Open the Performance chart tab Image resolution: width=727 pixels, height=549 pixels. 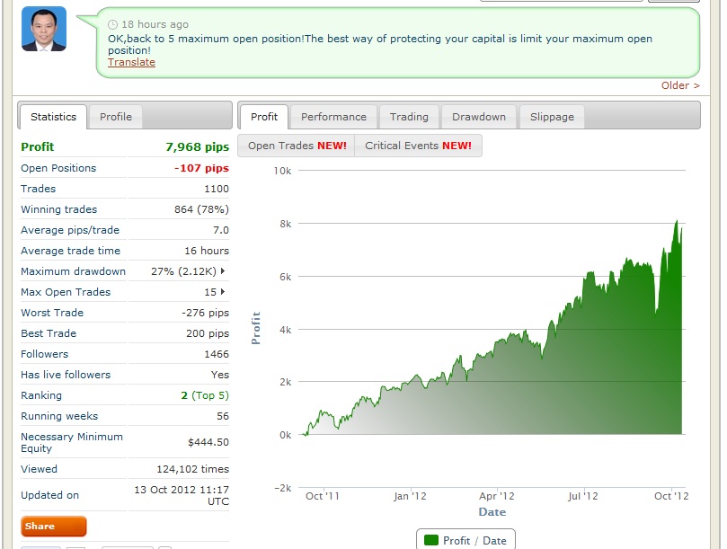(333, 117)
